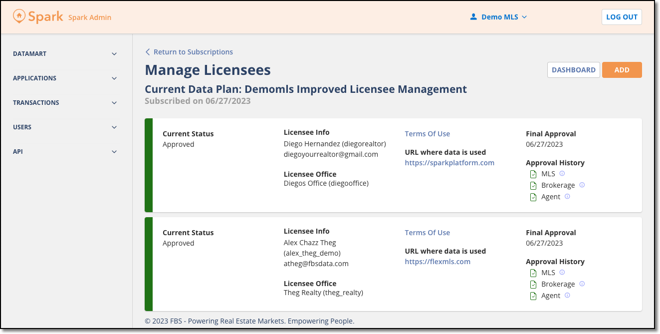Viewport: 660px width, 334px height.
Task: Click Agent approval document icon in Diego card
Action: 533,197
